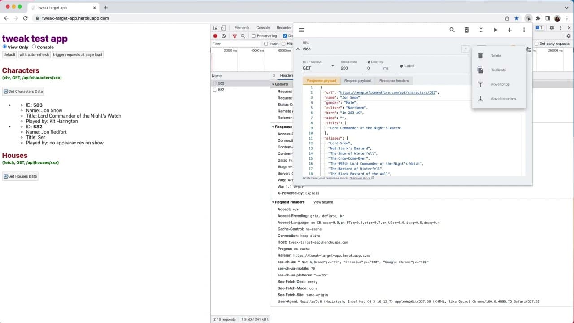Open the Discover more link
This screenshot has width=574, height=323.
point(361,178)
